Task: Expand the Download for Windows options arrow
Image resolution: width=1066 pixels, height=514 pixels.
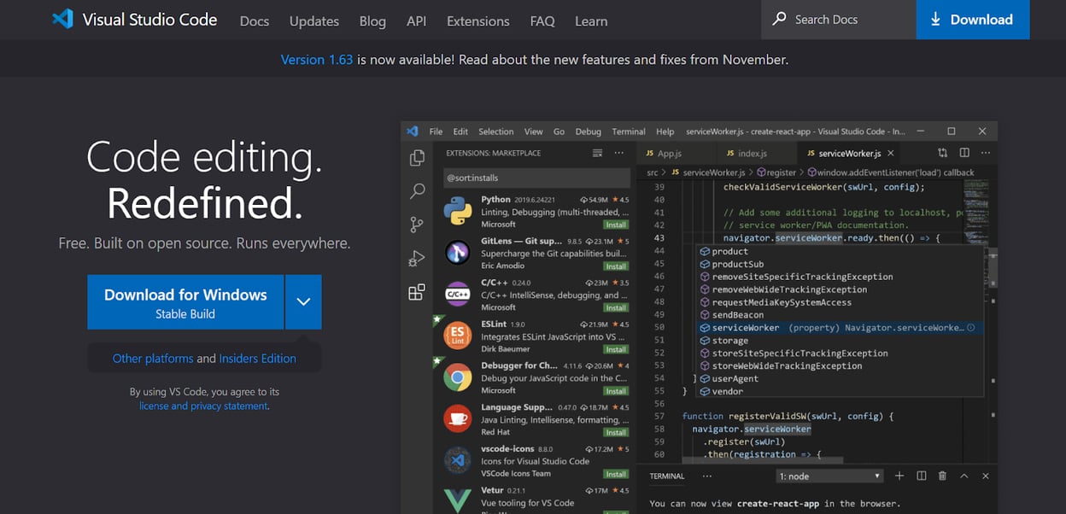Action: coord(303,301)
